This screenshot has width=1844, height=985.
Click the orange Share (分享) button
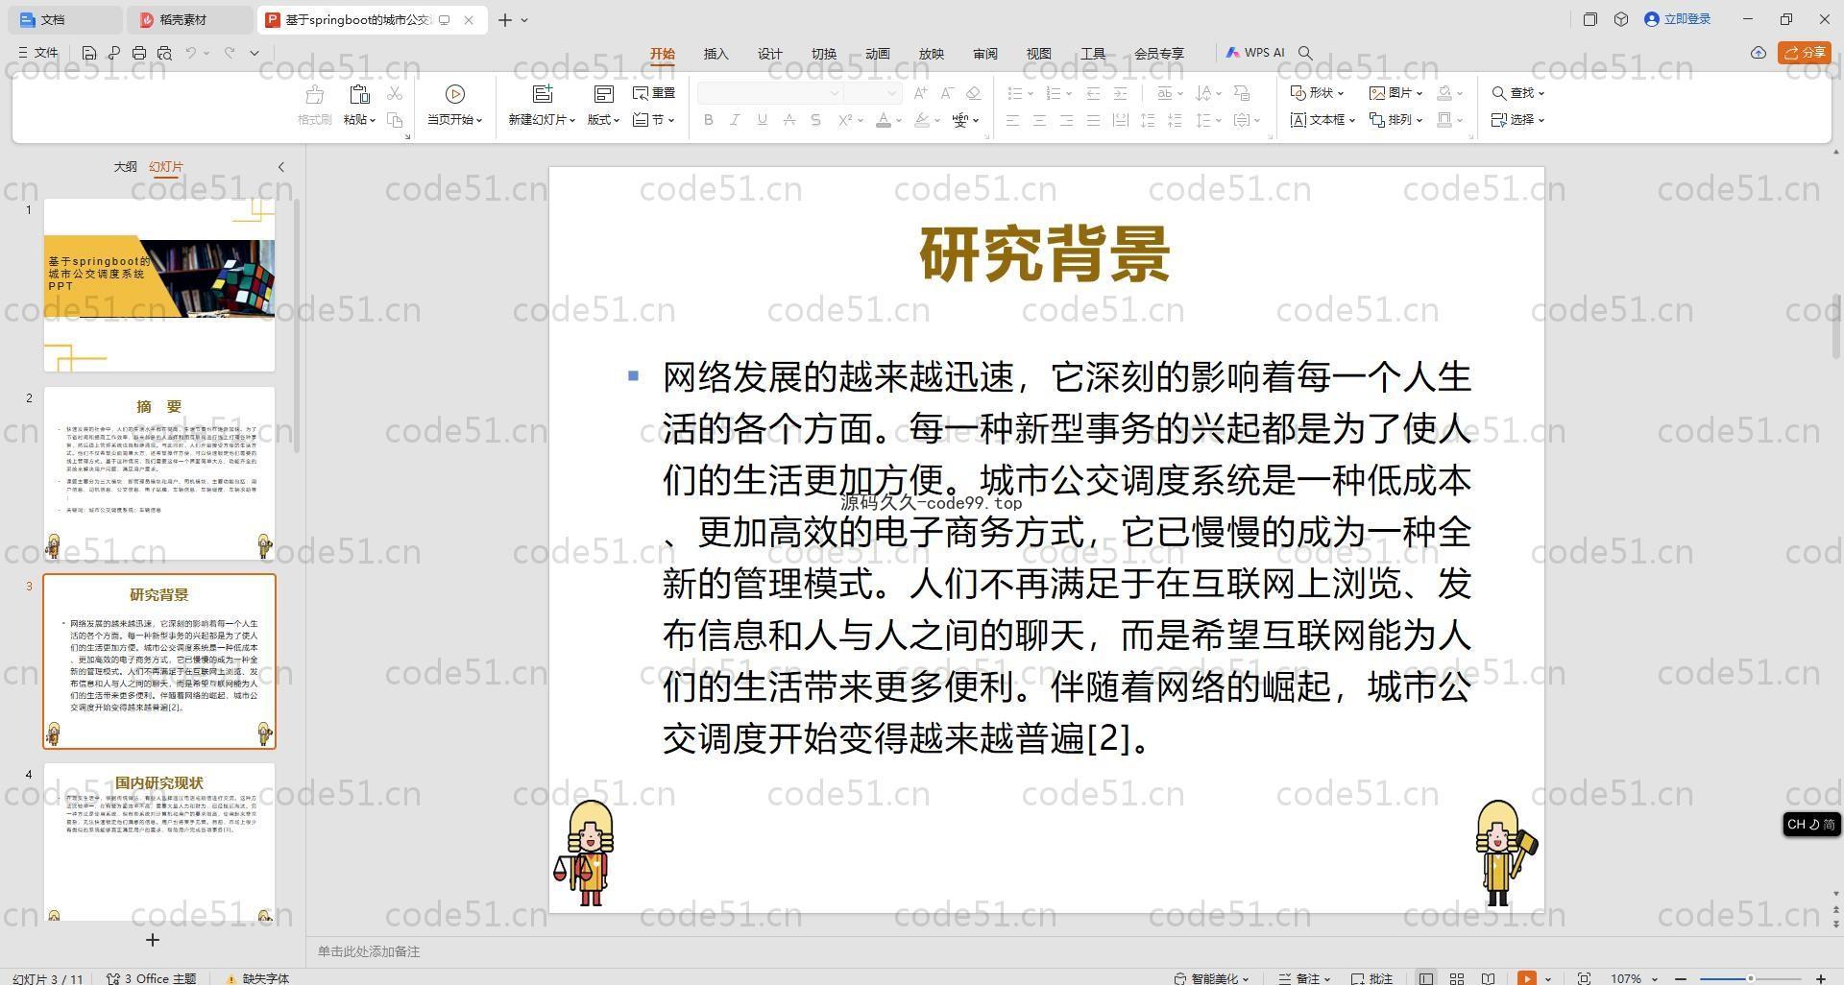[1805, 53]
